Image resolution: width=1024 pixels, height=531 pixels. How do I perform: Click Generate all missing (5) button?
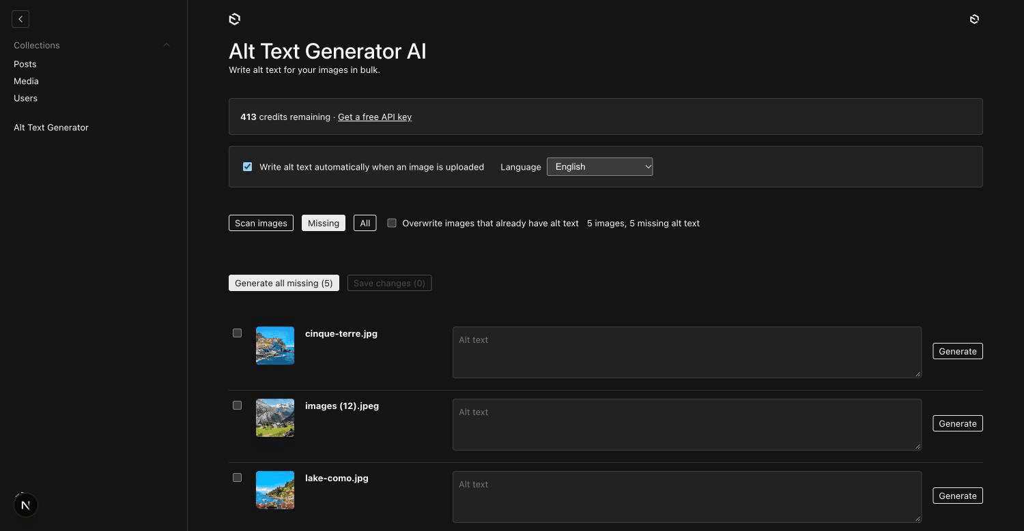pos(283,283)
